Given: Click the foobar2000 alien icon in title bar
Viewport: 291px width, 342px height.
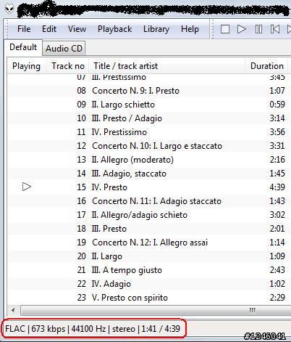Looking at the screenshot, I should point(9,9).
